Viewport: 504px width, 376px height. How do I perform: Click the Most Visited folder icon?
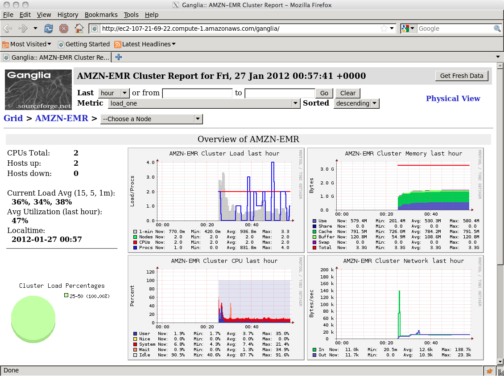[6, 44]
